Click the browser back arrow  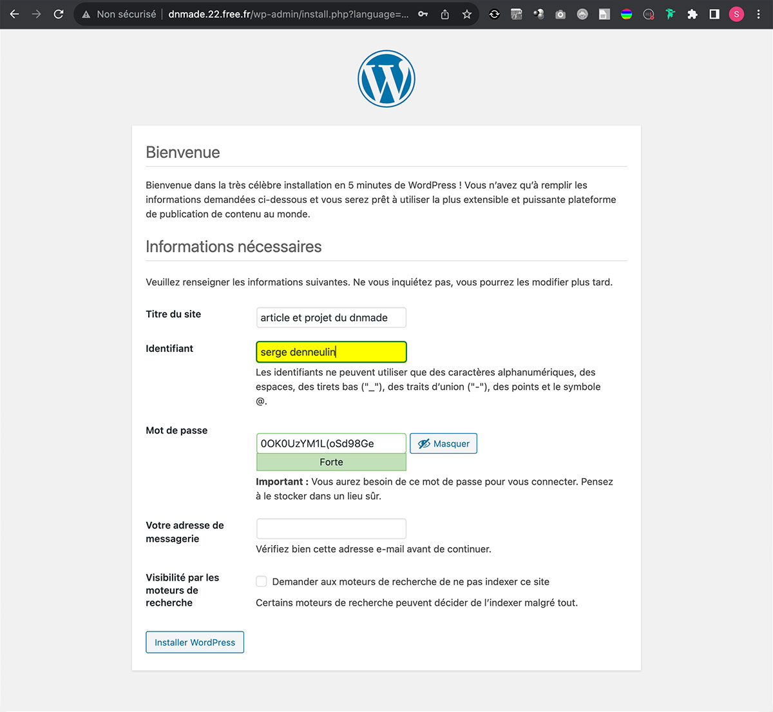[14, 14]
